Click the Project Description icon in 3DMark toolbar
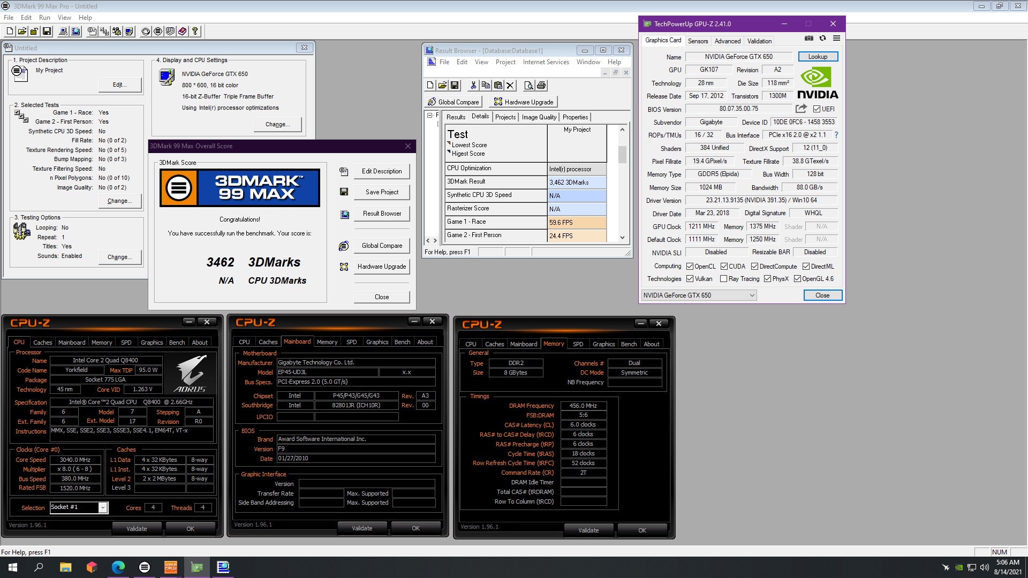Image resolution: width=1028 pixels, height=578 pixels. (92, 32)
